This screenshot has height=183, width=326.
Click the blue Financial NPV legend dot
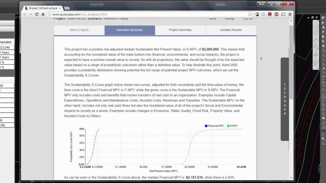click(x=206, y=126)
